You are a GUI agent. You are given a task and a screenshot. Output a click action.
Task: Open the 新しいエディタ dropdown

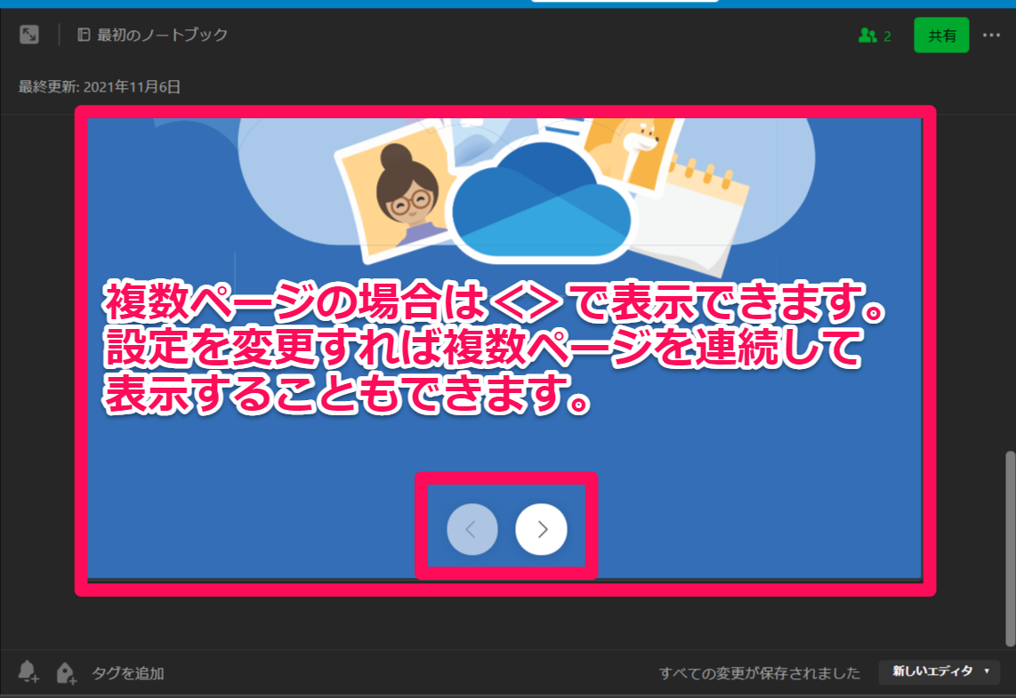pos(939,671)
